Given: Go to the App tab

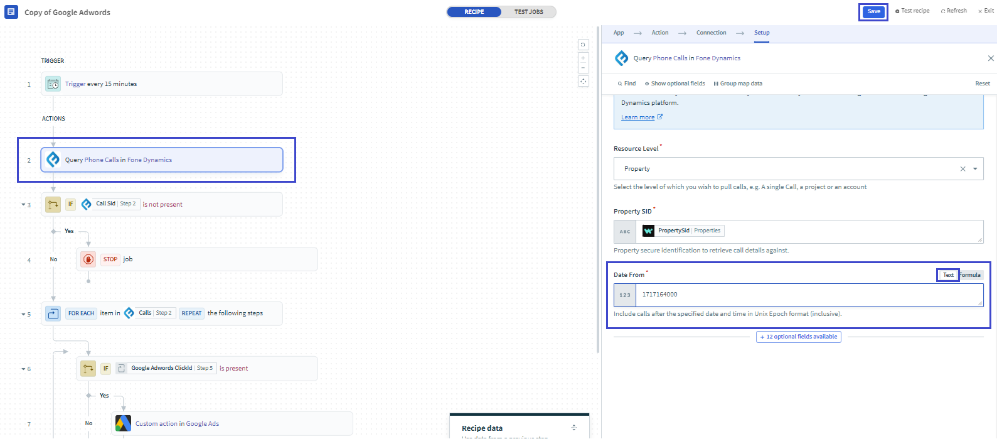Looking at the screenshot, I should [619, 33].
